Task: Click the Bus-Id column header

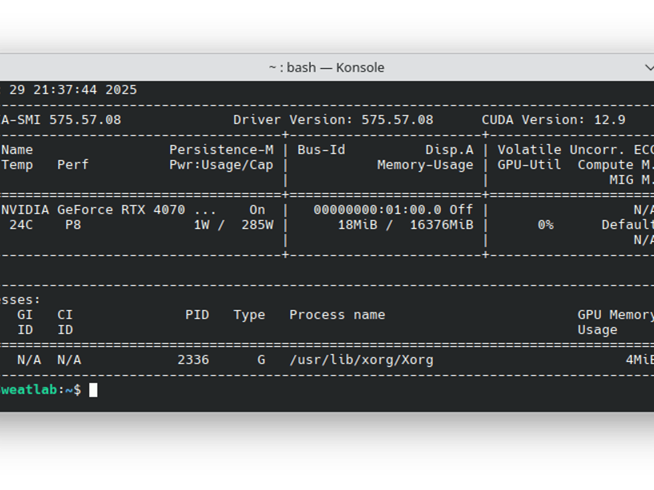Action: pyautogui.click(x=321, y=150)
